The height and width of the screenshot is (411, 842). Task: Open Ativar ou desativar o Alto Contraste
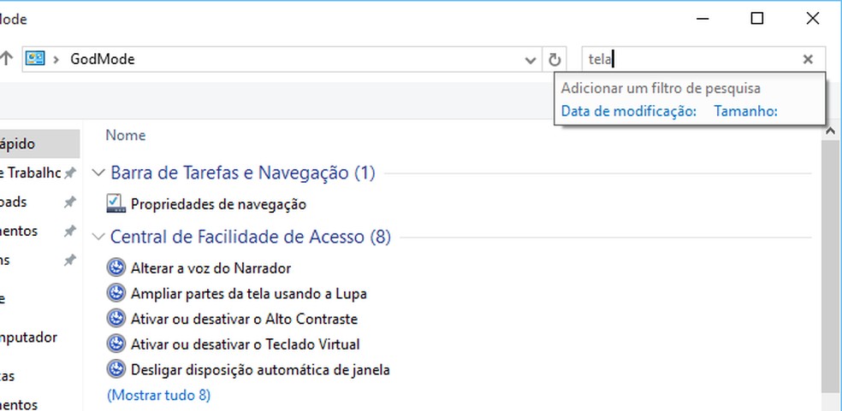click(245, 319)
